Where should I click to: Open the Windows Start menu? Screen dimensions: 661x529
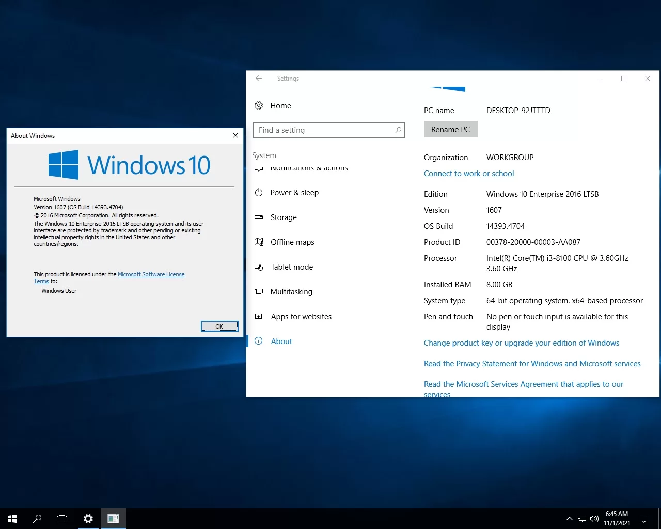point(12,519)
